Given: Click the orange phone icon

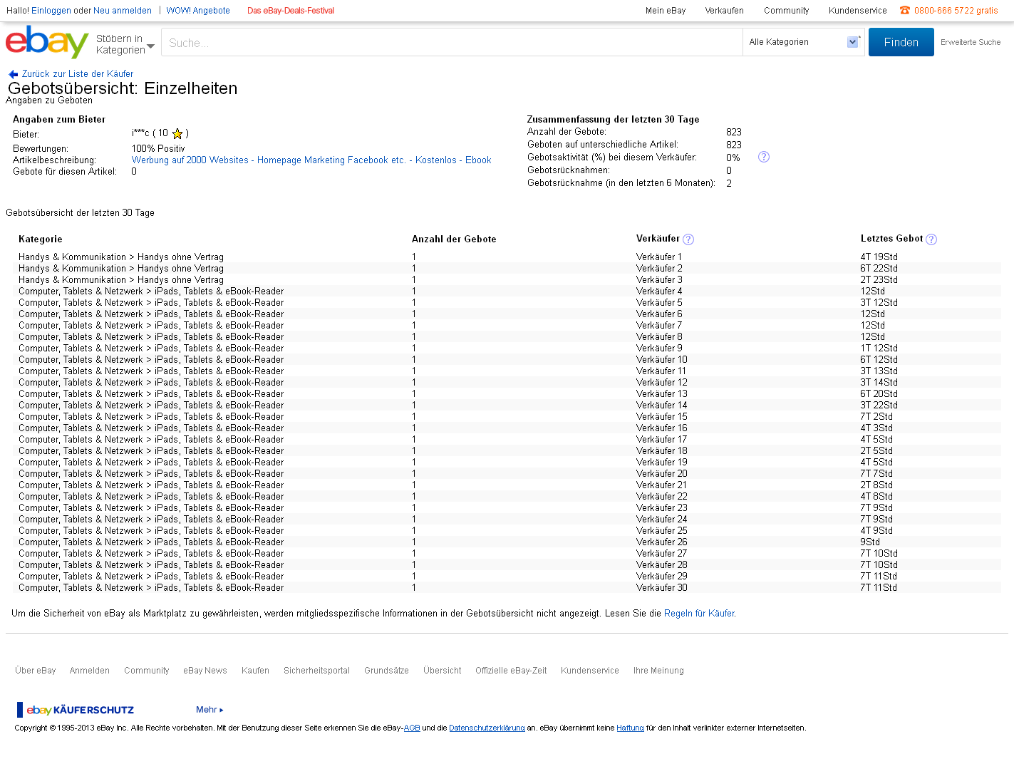Looking at the screenshot, I should (905, 11).
